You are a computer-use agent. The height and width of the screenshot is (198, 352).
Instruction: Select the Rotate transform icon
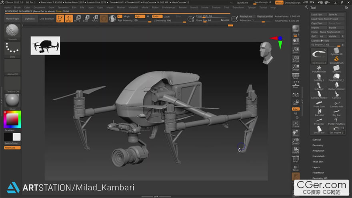point(95,18)
